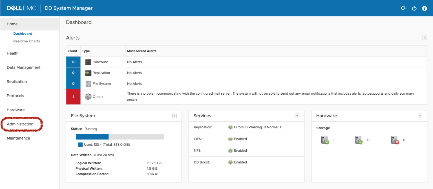Select the failed storage disk icon
The width and height of the screenshot is (433, 189).
click(394, 140)
